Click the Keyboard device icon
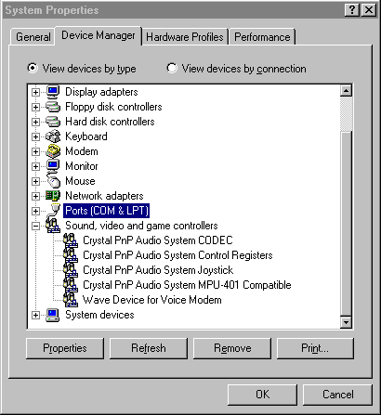The width and height of the screenshot is (381, 415). [53, 136]
